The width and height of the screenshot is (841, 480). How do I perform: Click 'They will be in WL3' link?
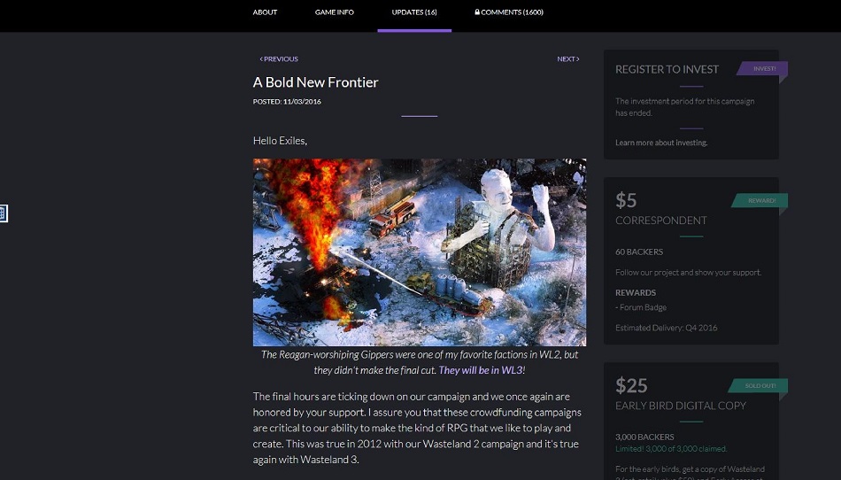pos(481,370)
